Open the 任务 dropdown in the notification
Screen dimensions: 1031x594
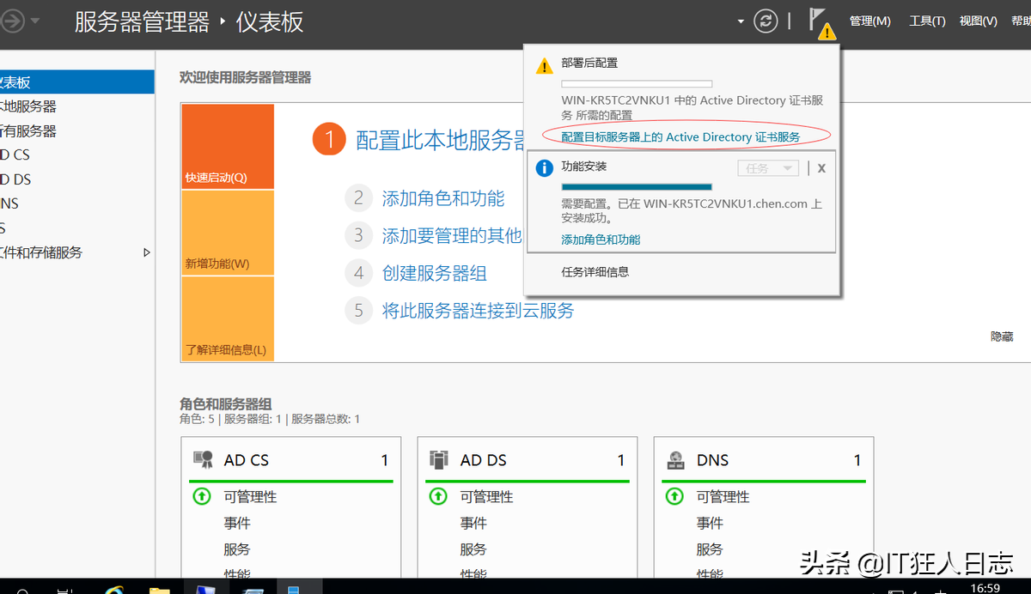coord(768,168)
